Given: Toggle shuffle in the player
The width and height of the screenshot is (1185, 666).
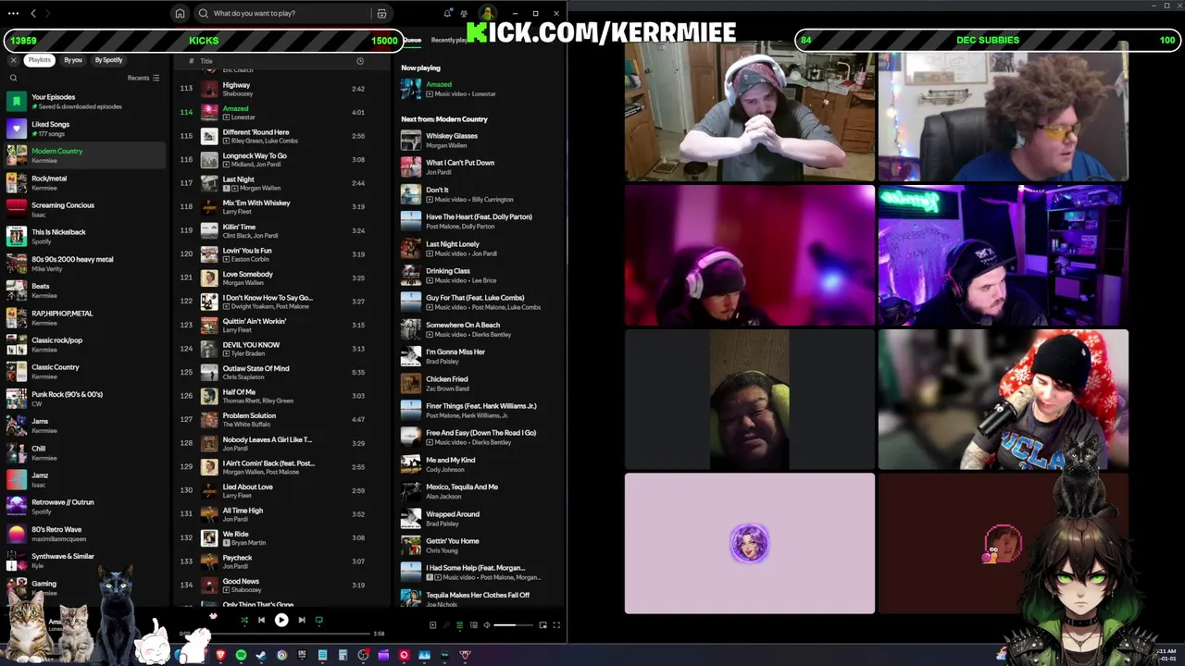Looking at the screenshot, I should point(243,621).
